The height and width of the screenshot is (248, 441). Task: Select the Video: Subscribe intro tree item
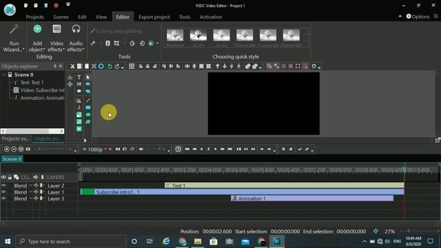pyautogui.click(x=39, y=90)
